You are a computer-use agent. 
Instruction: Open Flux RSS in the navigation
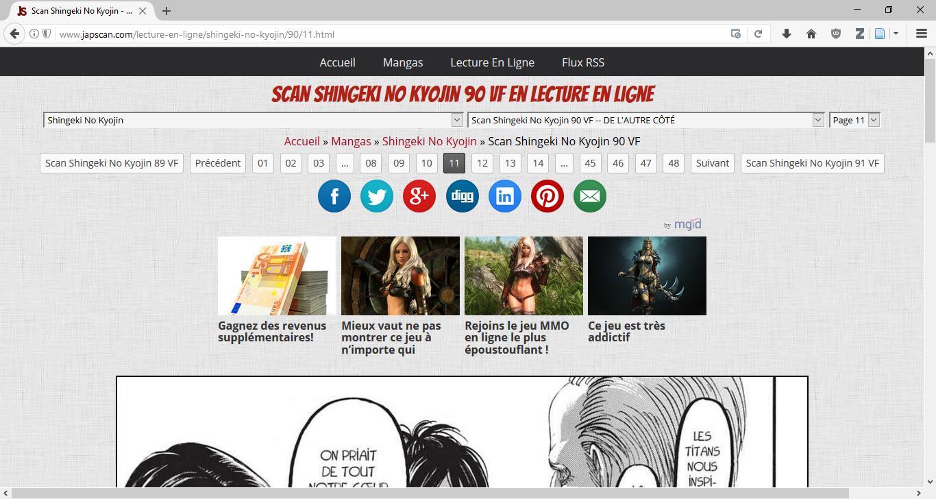tap(583, 62)
